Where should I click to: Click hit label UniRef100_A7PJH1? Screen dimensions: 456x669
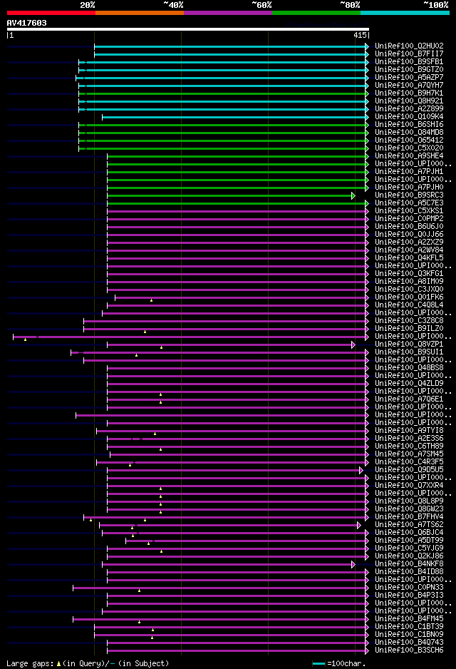coord(409,171)
